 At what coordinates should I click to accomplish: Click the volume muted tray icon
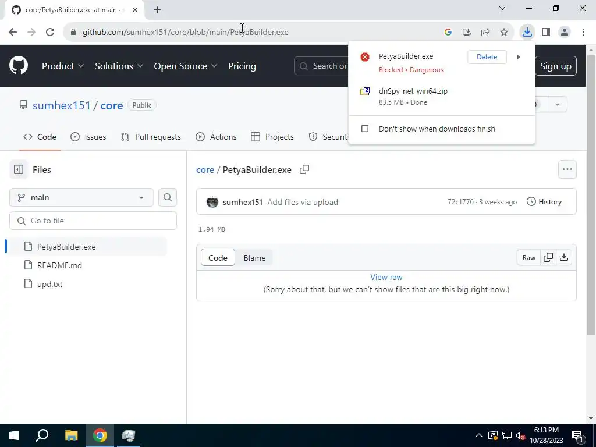[521, 435]
